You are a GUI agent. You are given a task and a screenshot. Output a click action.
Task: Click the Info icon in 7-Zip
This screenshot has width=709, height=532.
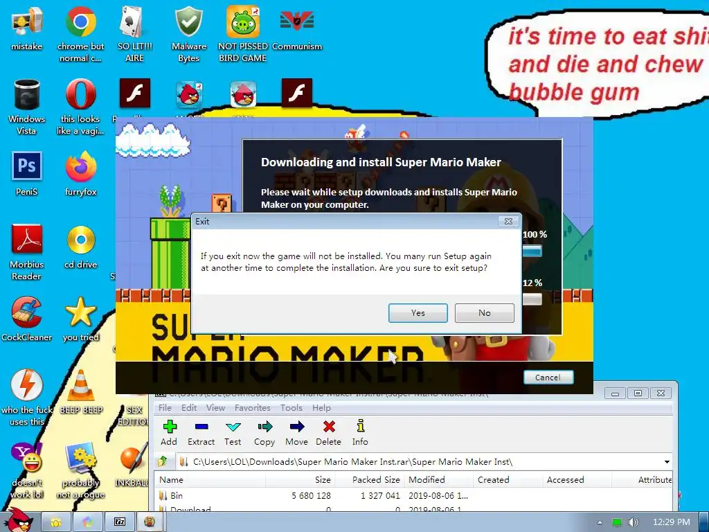click(360, 433)
